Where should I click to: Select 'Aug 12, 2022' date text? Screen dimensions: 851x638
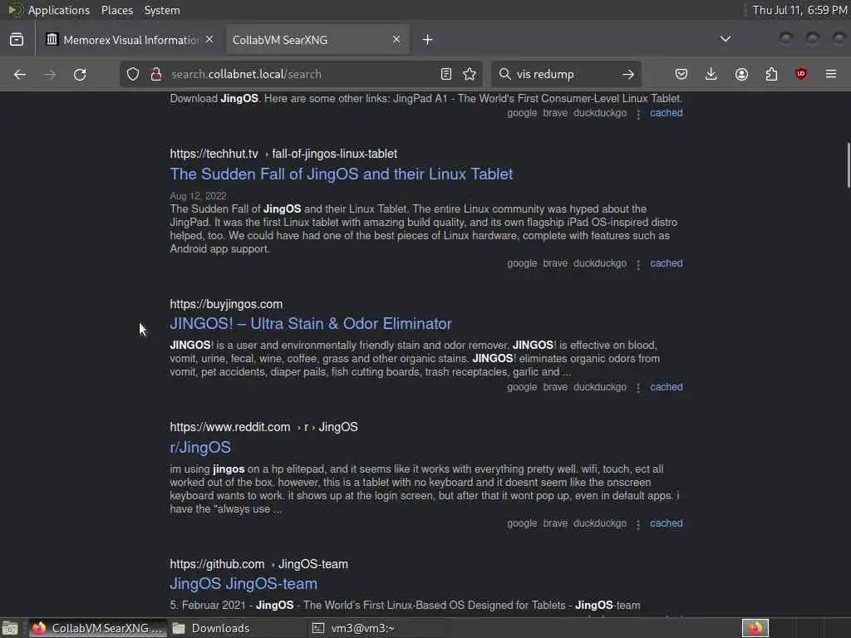pos(198,196)
